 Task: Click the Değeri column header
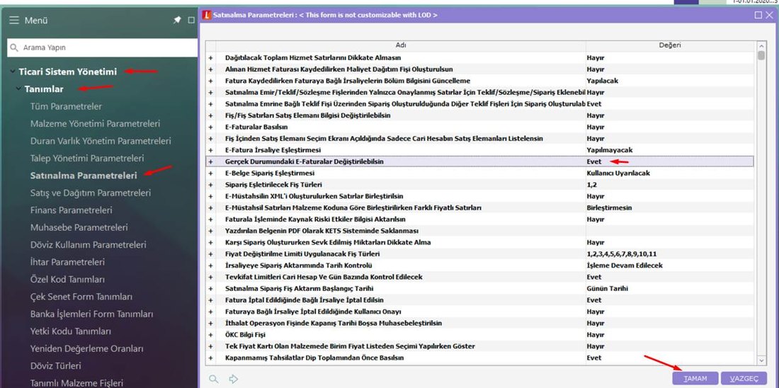(671, 45)
